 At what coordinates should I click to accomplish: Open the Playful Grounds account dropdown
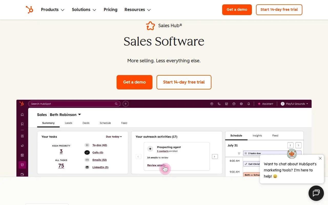coord(294,104)
